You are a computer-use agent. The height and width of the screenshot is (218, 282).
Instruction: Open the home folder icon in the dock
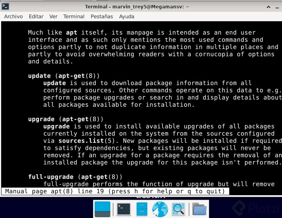coord(199,209)
